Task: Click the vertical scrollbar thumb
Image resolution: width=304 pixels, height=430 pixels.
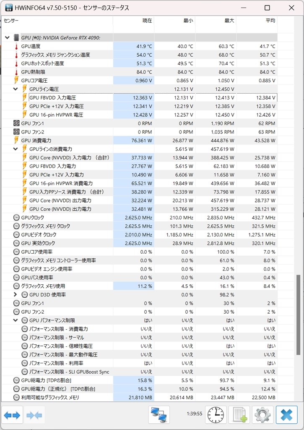Action: 298,315
